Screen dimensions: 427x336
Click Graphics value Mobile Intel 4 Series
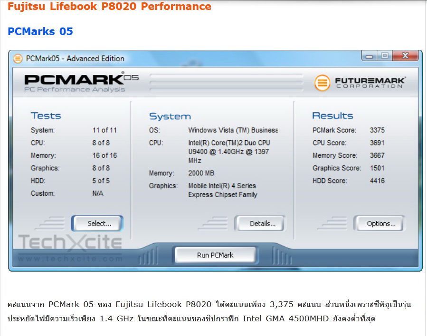coord(222,190)
